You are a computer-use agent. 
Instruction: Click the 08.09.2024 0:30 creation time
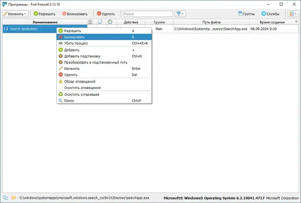coord(264,29)
